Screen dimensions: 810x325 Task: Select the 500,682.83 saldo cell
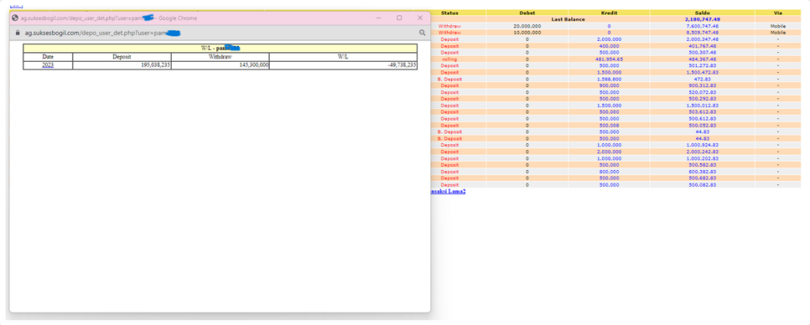702,178
